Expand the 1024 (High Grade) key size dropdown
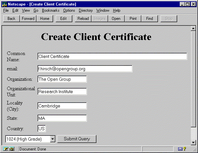Viewport: 198px width, 153px height. [x=52, y=139]
